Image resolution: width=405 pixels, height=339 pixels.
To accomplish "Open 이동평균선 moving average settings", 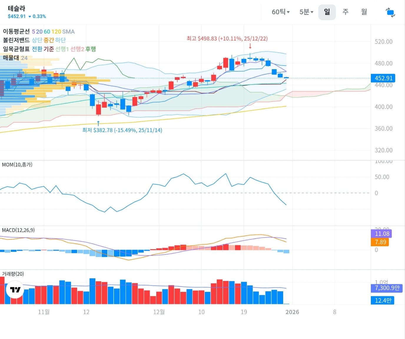I will 16,32.
